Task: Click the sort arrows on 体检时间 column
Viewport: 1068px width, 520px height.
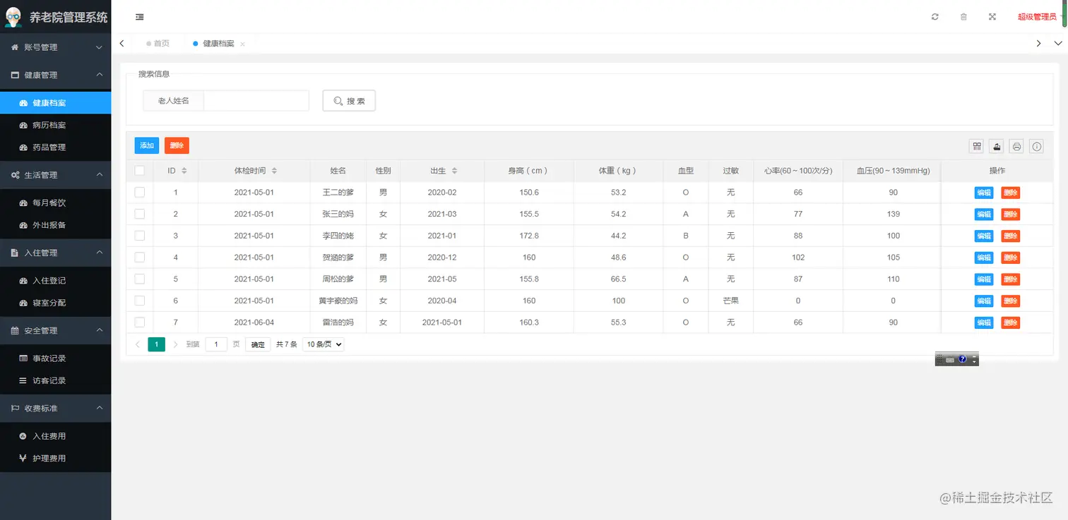Action: [274, 171]
